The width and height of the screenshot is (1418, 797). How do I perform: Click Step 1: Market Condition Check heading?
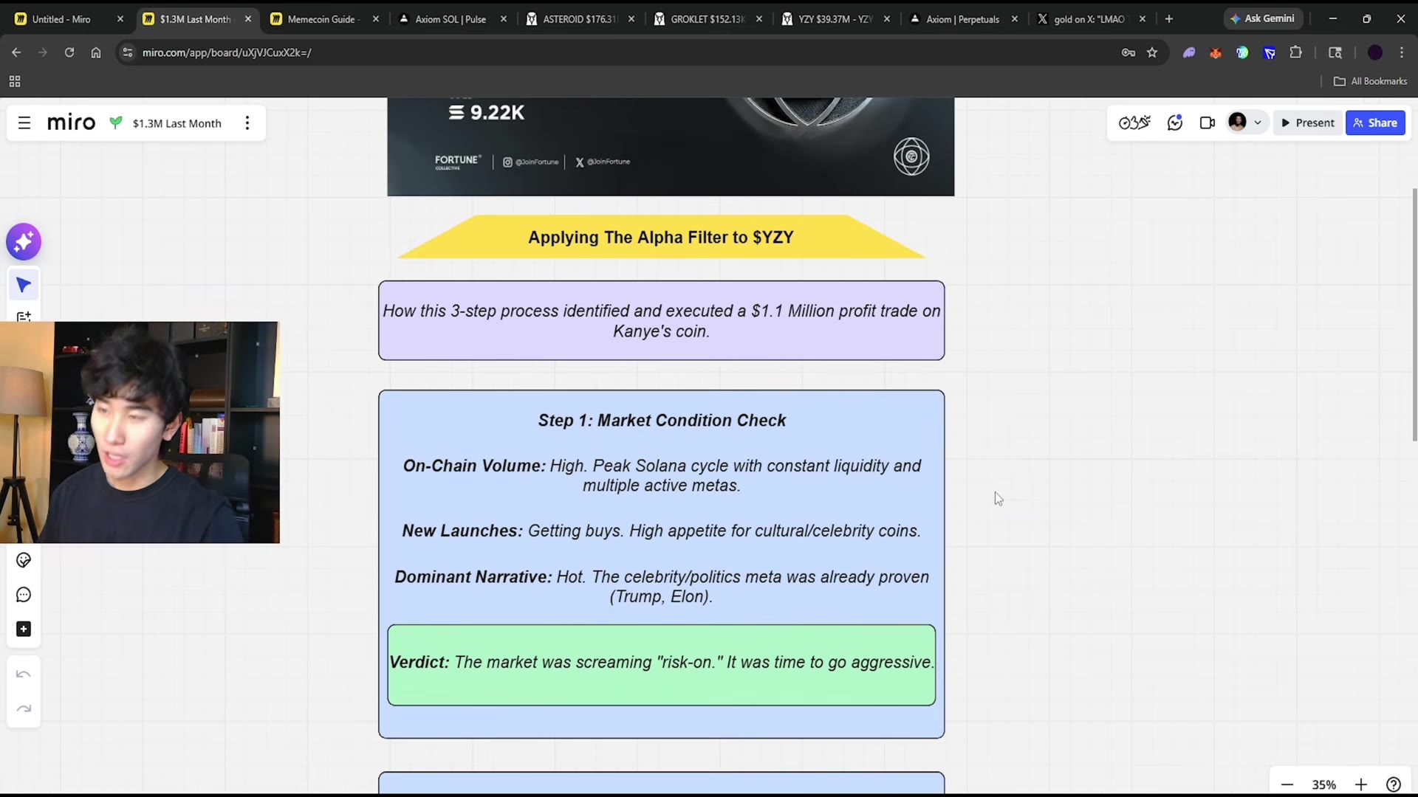[661, 421]
